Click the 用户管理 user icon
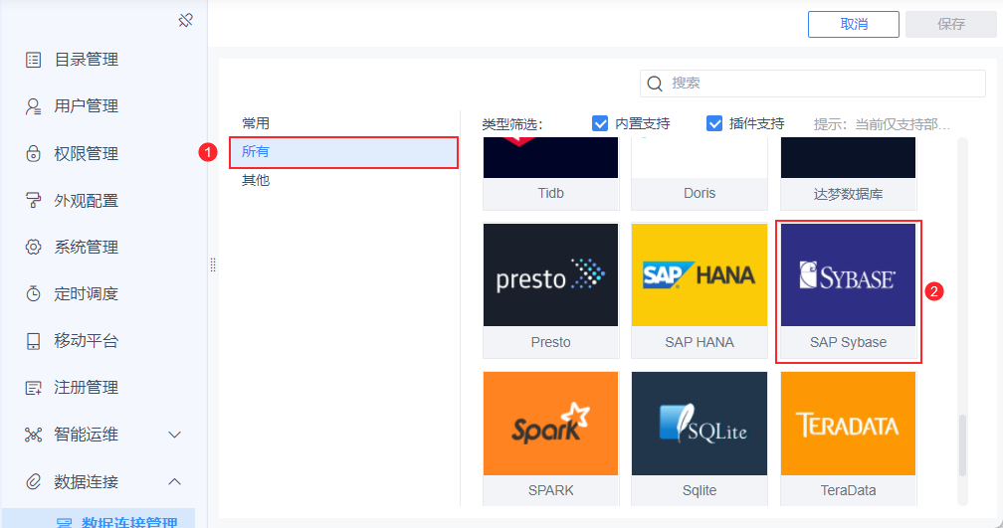 click(33, 106)
